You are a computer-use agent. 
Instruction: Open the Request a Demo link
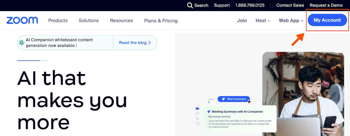(326, 5)
